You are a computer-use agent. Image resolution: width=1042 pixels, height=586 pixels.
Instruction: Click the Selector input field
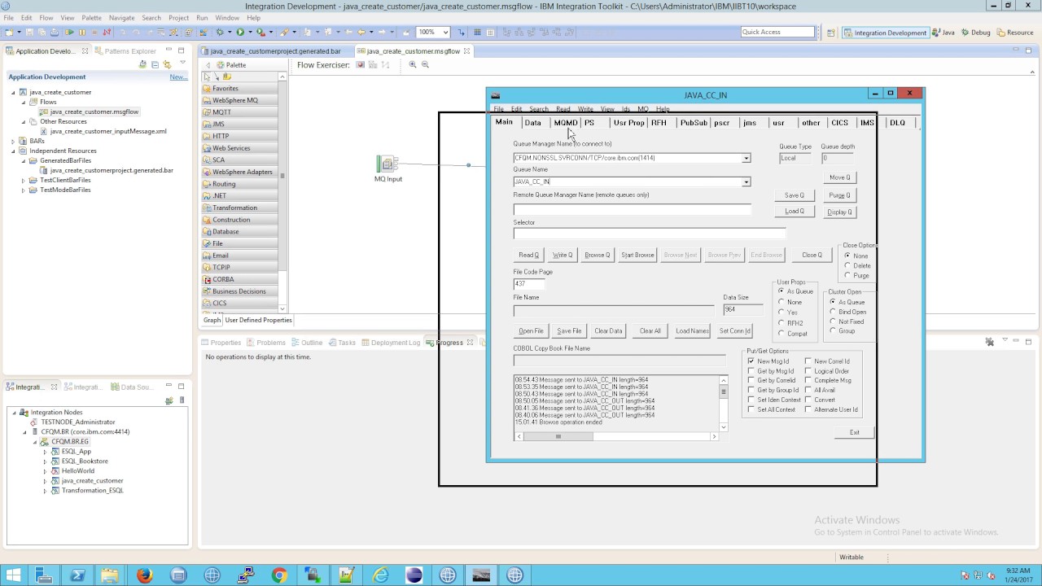[650, 234]
